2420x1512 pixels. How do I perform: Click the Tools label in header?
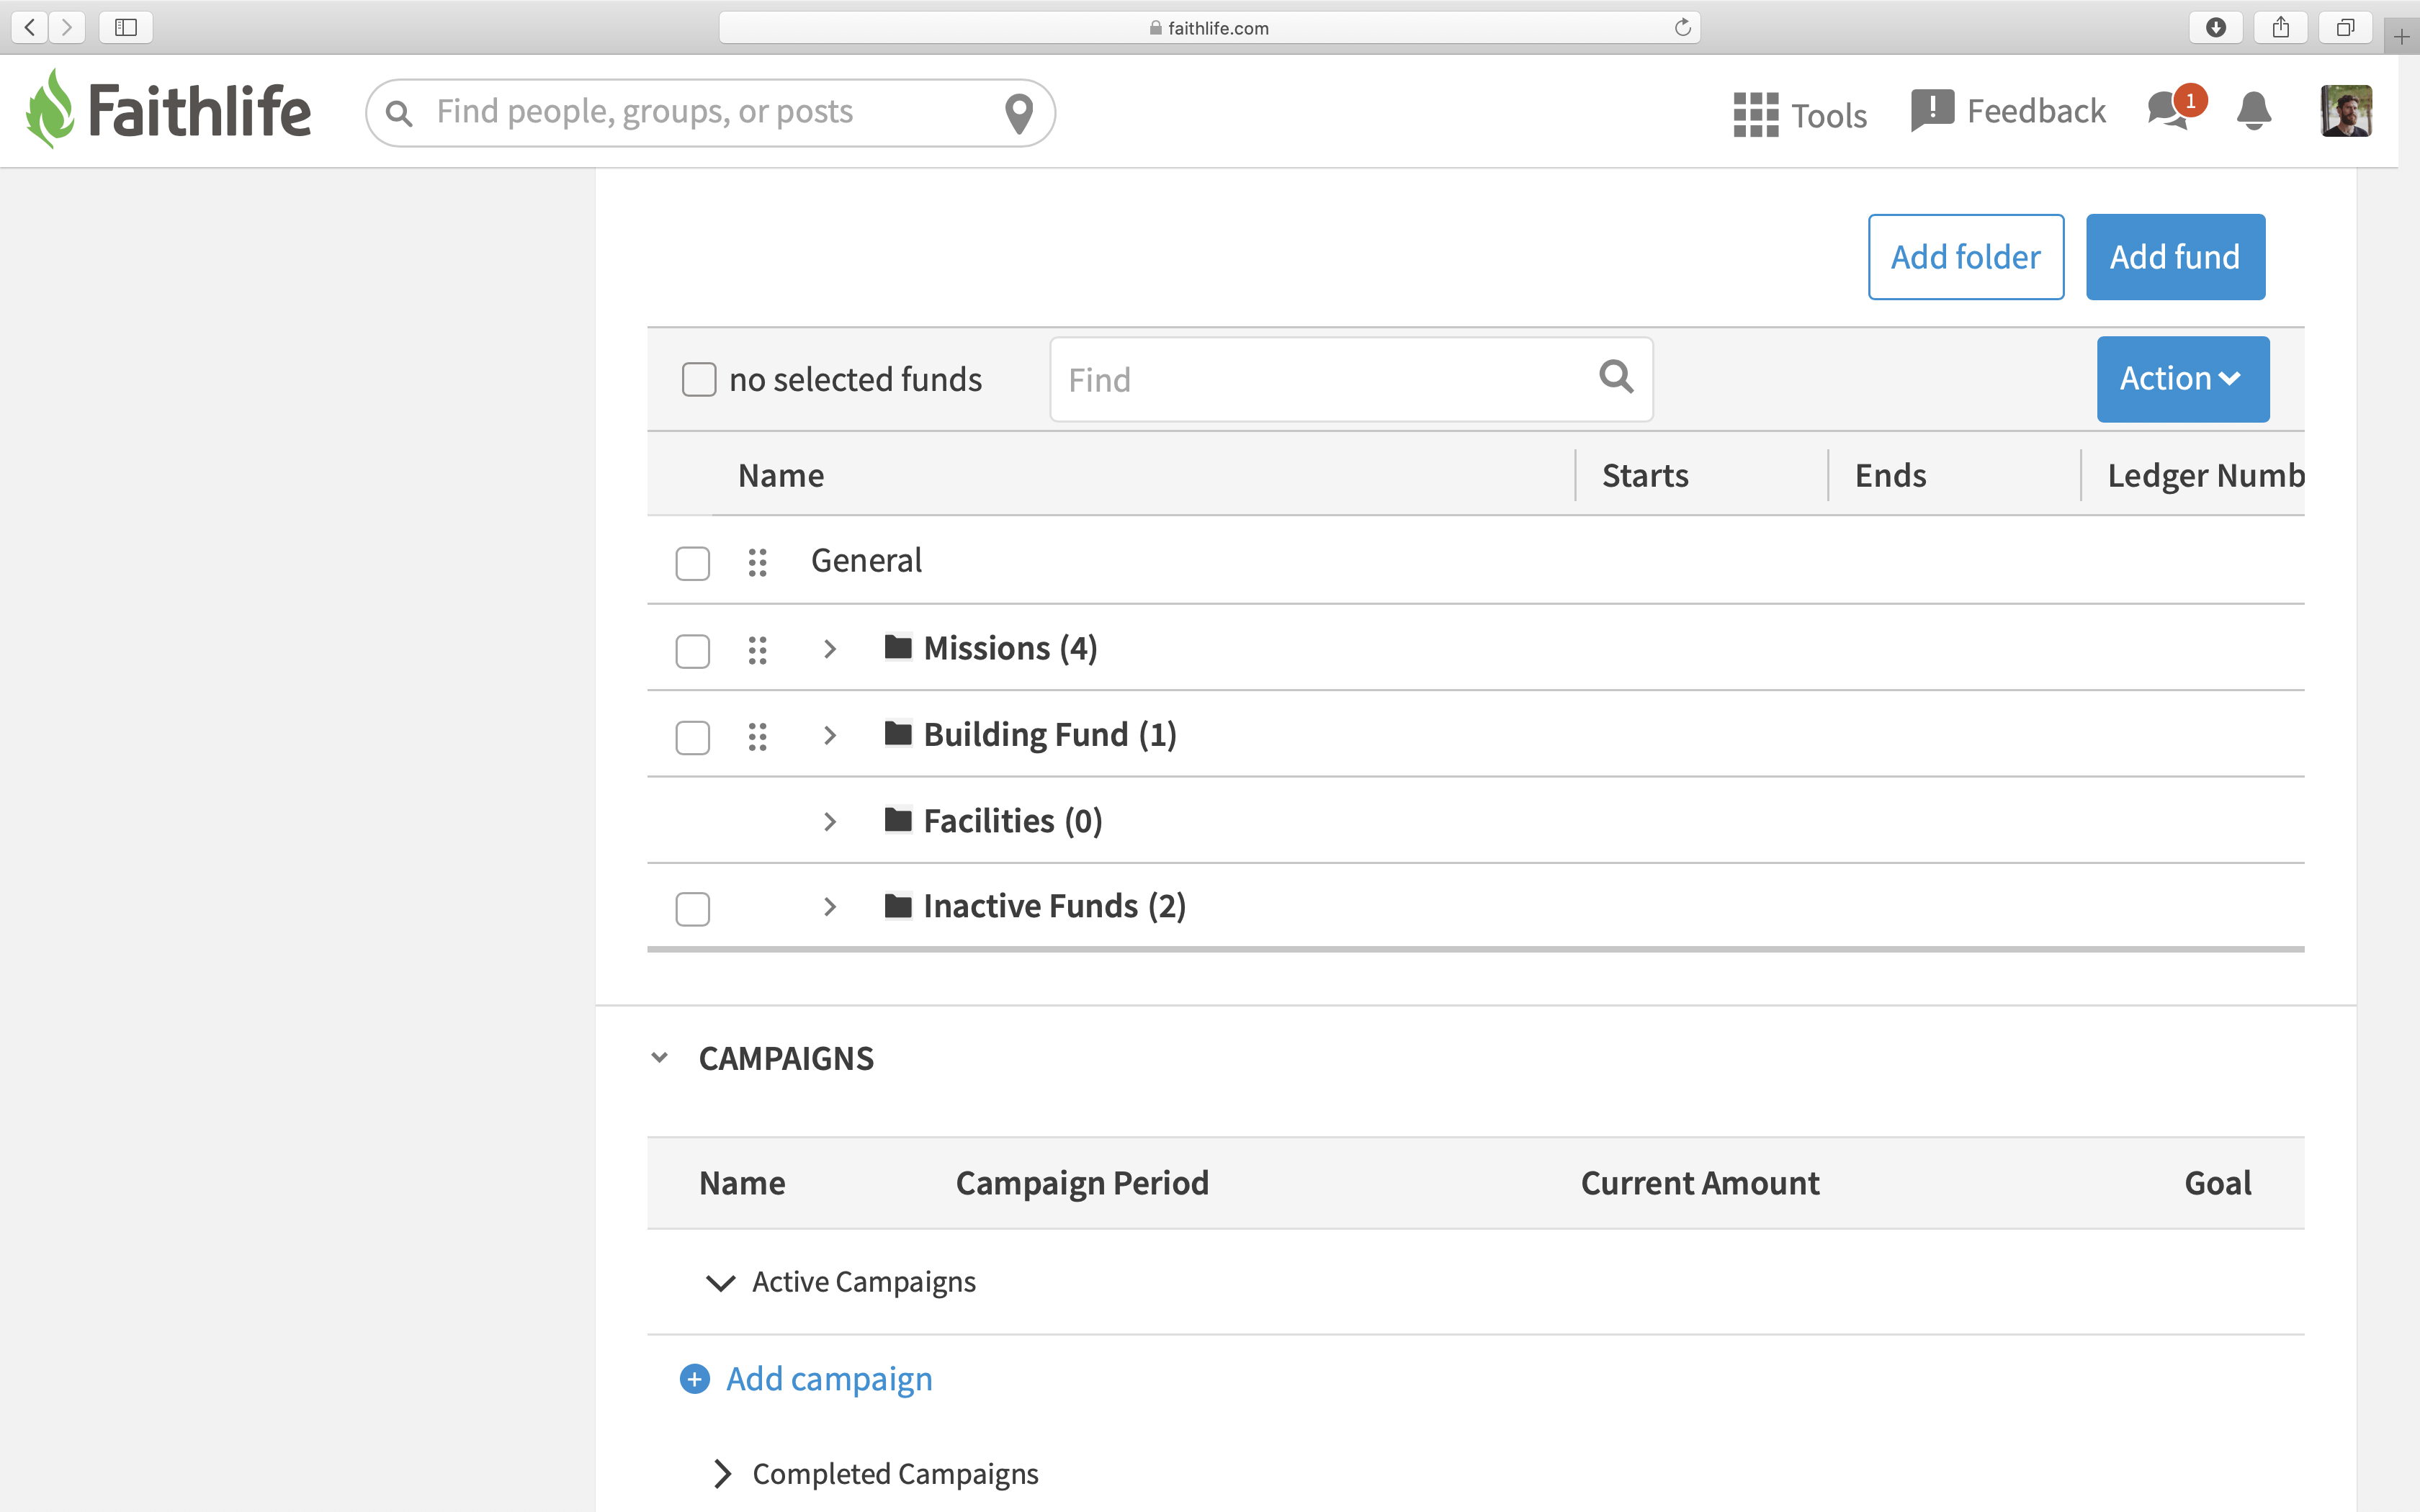1829,116
